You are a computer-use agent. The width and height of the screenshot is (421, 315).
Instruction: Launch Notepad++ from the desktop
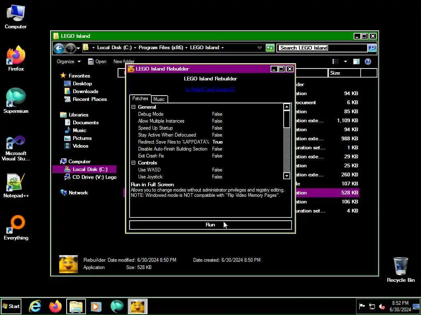[16, 185]
